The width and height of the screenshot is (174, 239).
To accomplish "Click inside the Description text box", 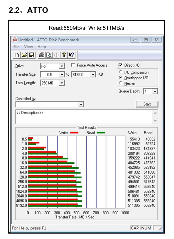I will point(84,117).
